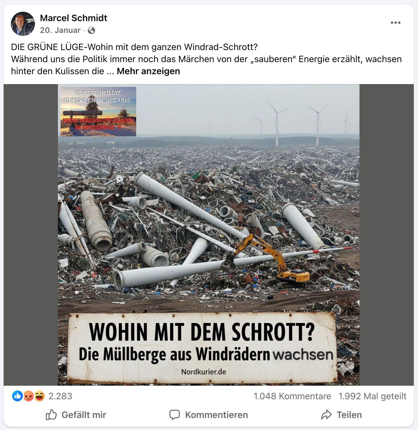Click the post text headline DIE GRÜNE LÜGE
The image size is (418, 430).
[47, 47]
